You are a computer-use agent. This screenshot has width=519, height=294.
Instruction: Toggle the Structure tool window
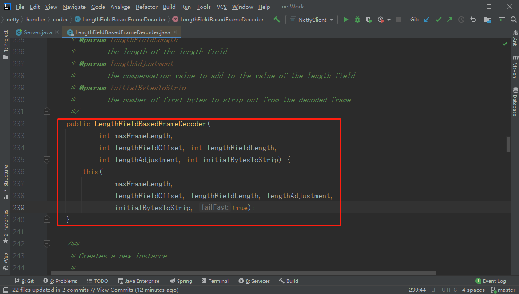[x=6, y=182]
